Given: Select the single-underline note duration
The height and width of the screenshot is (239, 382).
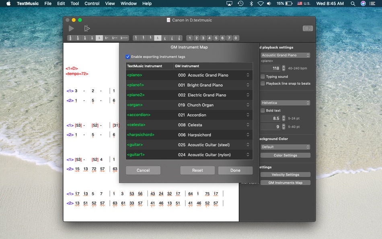Looking at the screenshot, I should 92,38.
